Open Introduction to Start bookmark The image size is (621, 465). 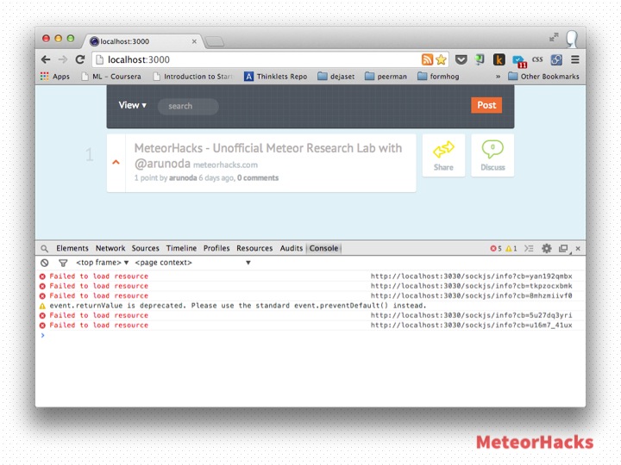coord(193,77)
